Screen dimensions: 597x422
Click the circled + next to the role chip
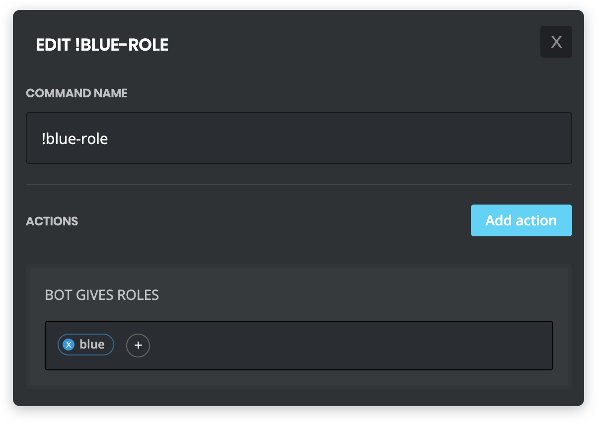138,345
